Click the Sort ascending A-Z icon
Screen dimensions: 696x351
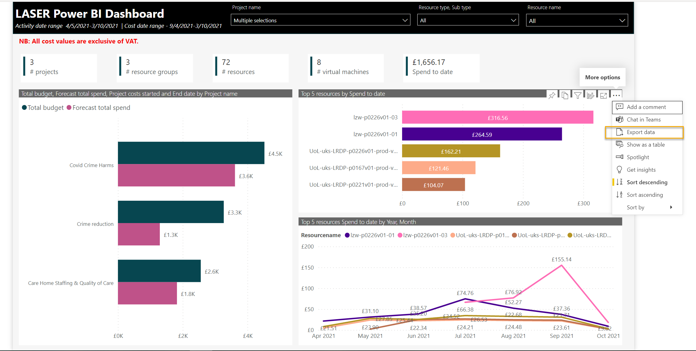[x=619, y=195]
